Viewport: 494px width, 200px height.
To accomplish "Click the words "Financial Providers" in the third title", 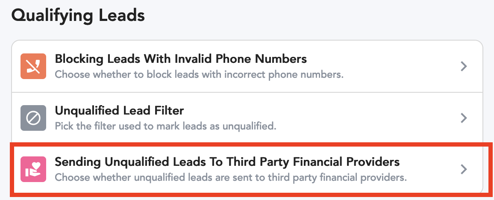I will (x=345, y=162).
